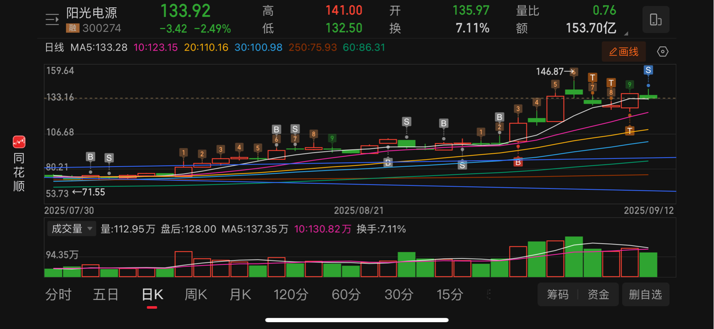Select the 日K tab

(152, 295)
